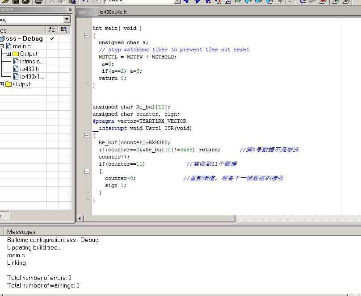Click the '#pragma vector=USART1RX_VECTOR' line
Screen dimensions: 361x296
pyautogui.click(x=139, y=121)
